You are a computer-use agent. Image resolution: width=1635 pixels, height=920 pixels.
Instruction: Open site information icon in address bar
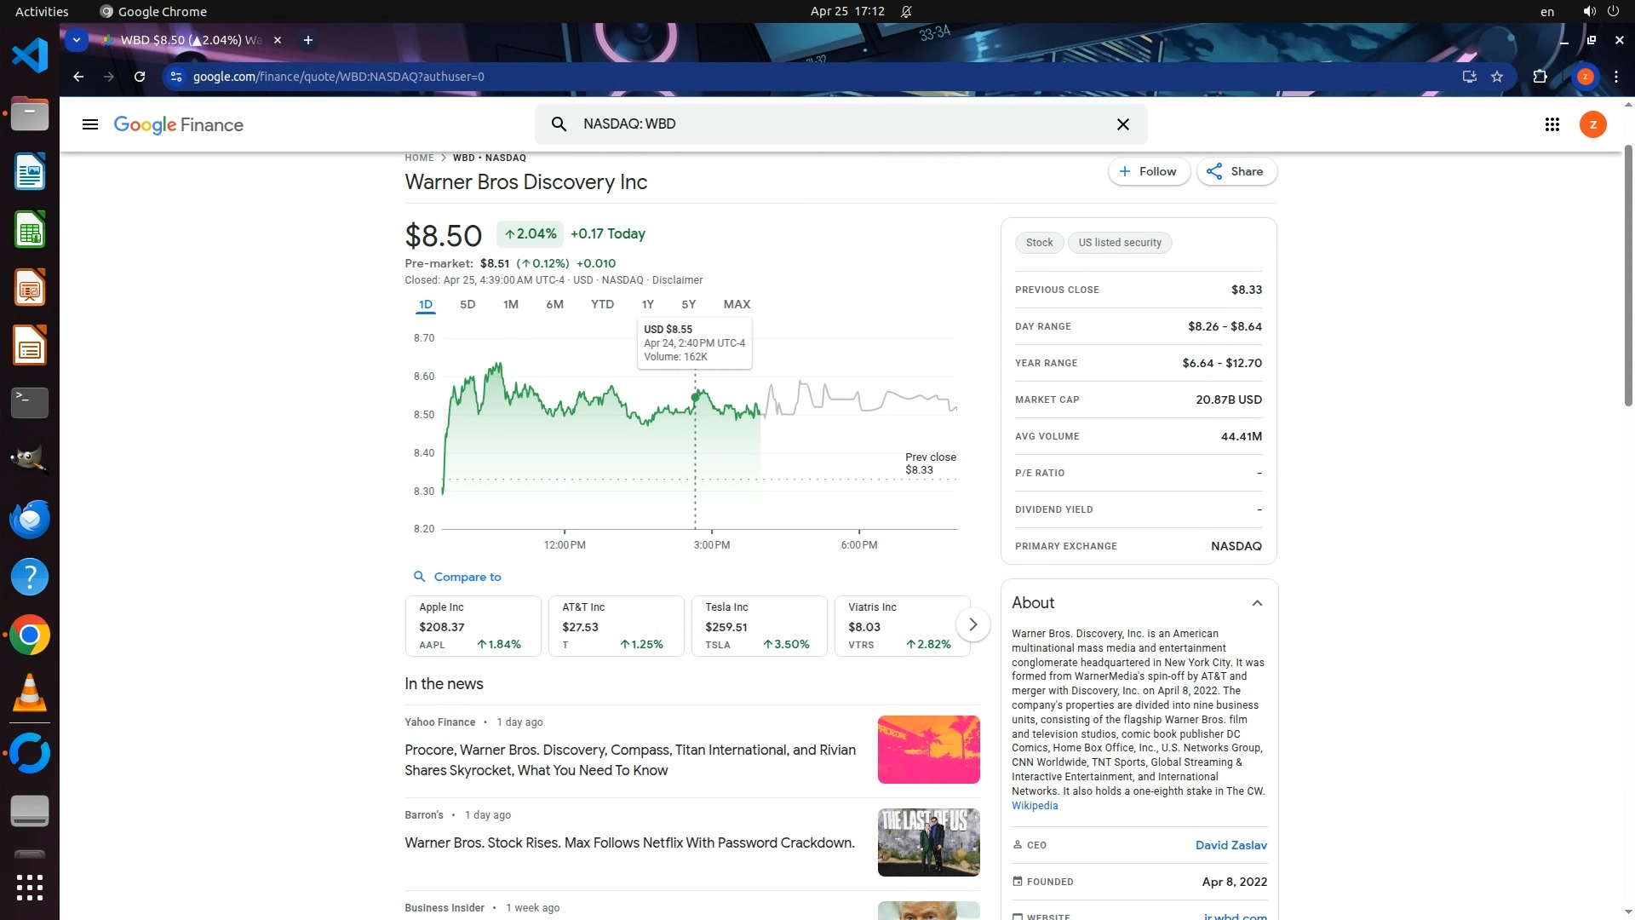pos(176,77)
